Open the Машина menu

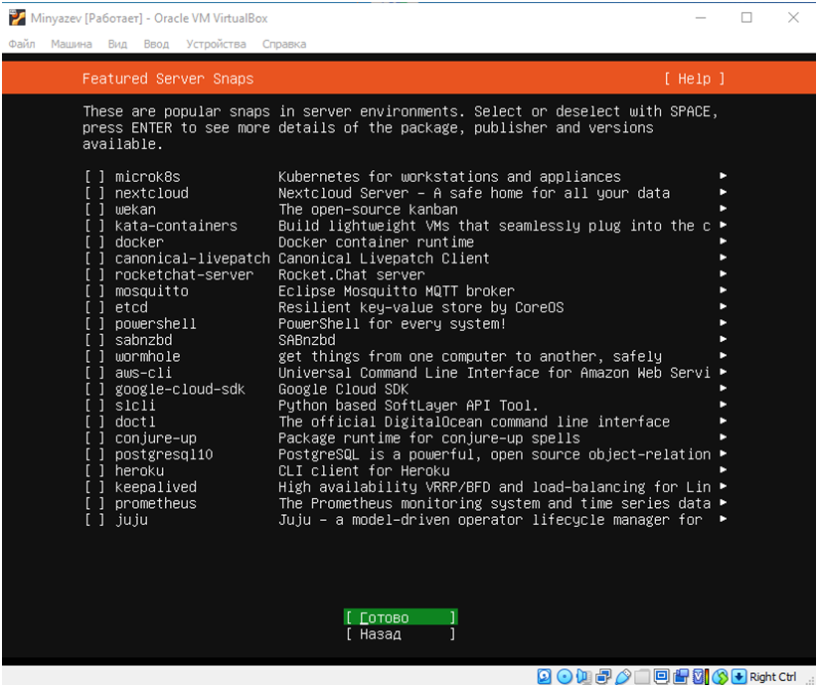(72, 44)
